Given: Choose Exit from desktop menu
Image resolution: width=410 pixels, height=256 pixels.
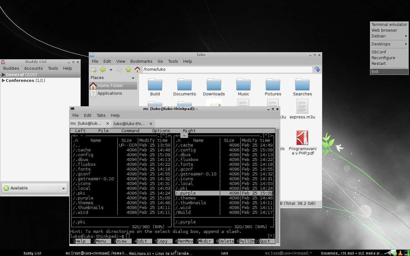Looking at the screenshot, I should pos(389,72).
